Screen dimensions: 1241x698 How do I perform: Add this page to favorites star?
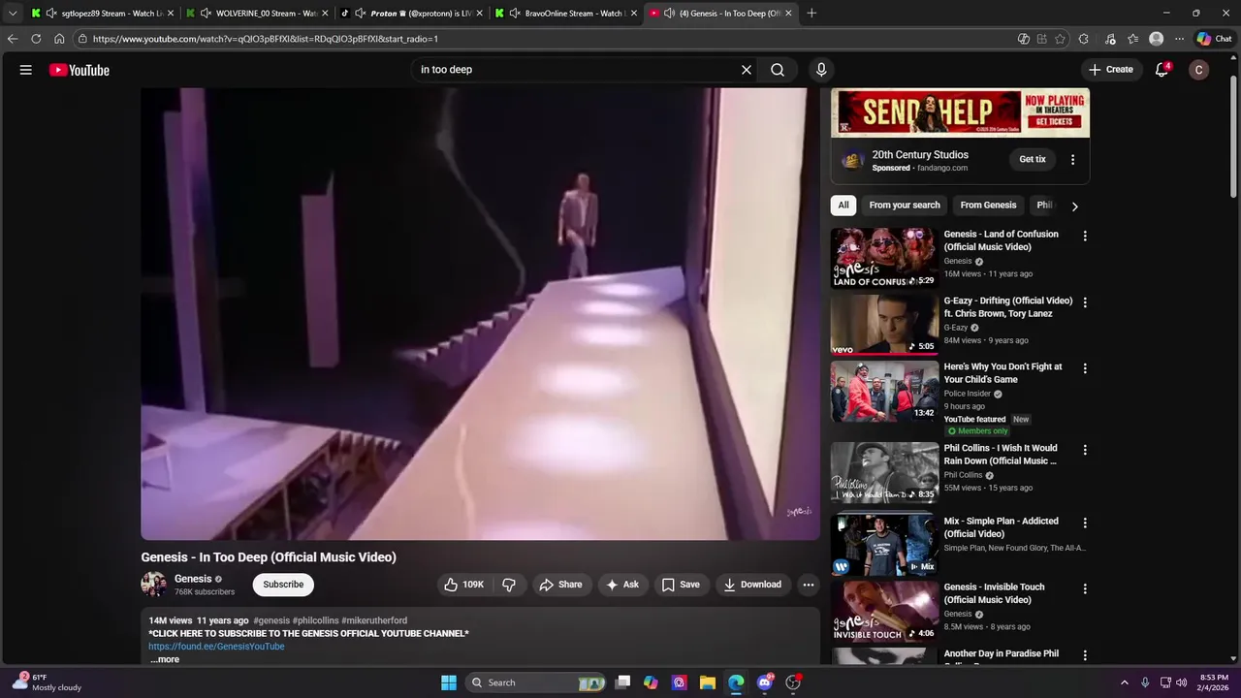[x=1060, y=39]
